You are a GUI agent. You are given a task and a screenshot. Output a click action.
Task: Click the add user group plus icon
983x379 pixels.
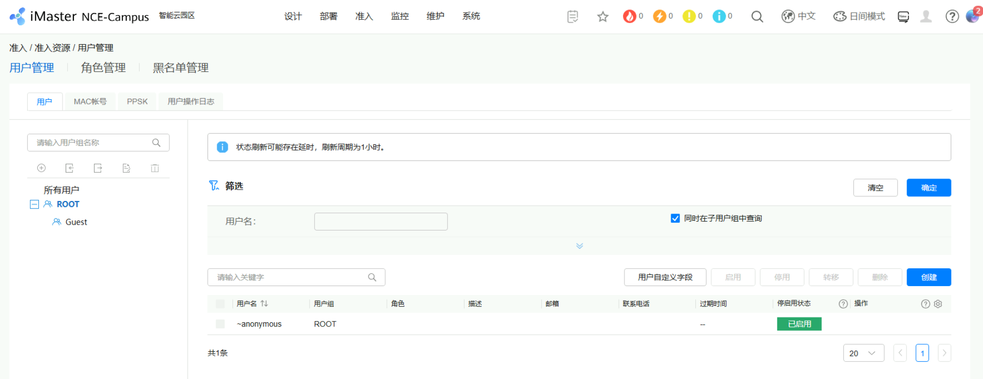tap(41, 168)
